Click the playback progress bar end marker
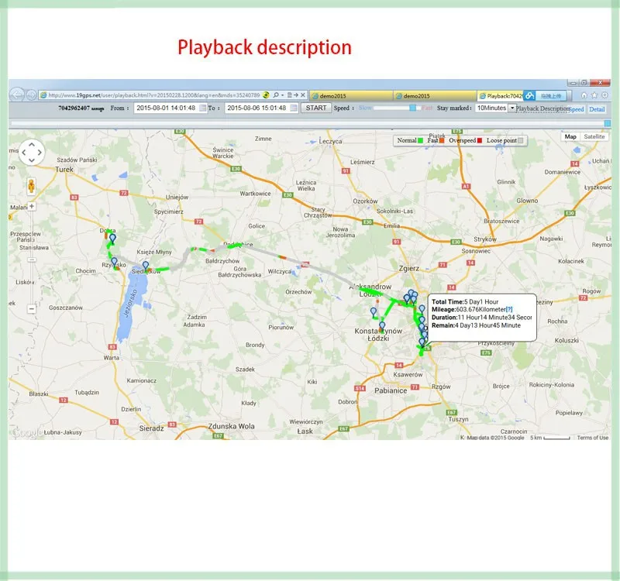This screenshot has height=581, width=620. point(608,124)
